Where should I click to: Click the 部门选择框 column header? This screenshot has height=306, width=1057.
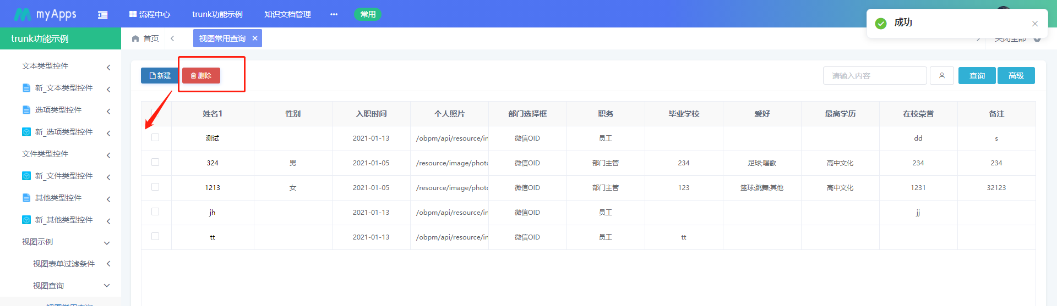(527, 114)
